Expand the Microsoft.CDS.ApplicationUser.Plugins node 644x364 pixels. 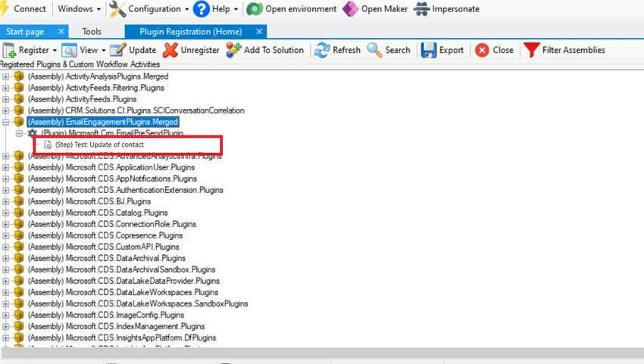pos(6,167)
